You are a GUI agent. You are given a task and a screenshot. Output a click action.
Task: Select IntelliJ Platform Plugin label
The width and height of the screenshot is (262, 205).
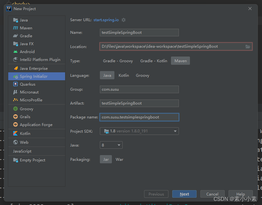click(x=40, y=60)
